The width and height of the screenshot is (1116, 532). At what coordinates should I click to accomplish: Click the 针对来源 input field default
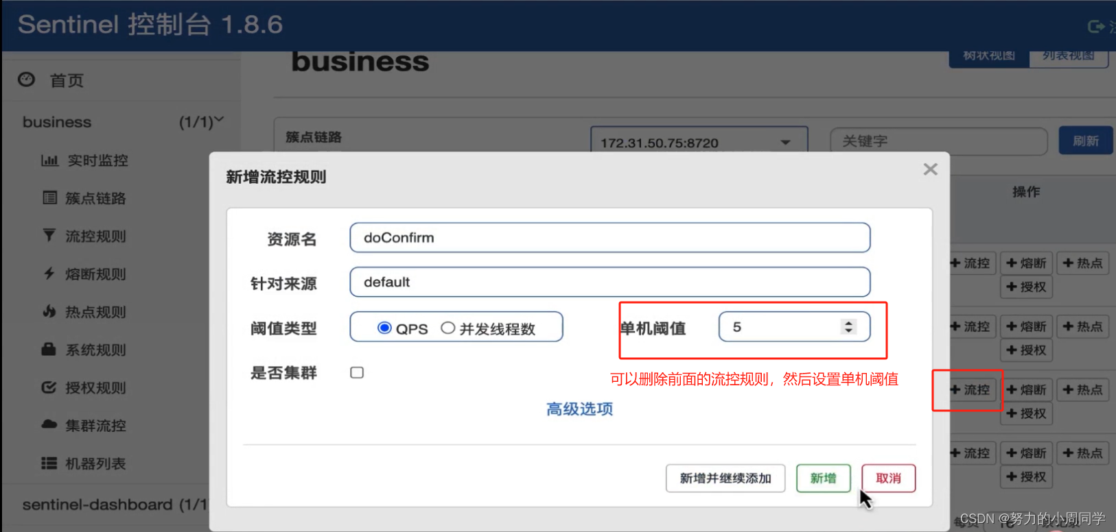click(609, 282)
